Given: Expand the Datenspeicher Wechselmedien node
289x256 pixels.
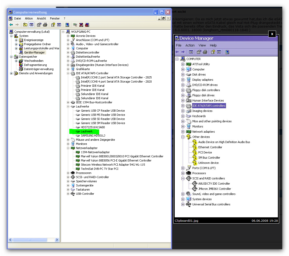Looking at the screenshot, I should coord(16,61).
